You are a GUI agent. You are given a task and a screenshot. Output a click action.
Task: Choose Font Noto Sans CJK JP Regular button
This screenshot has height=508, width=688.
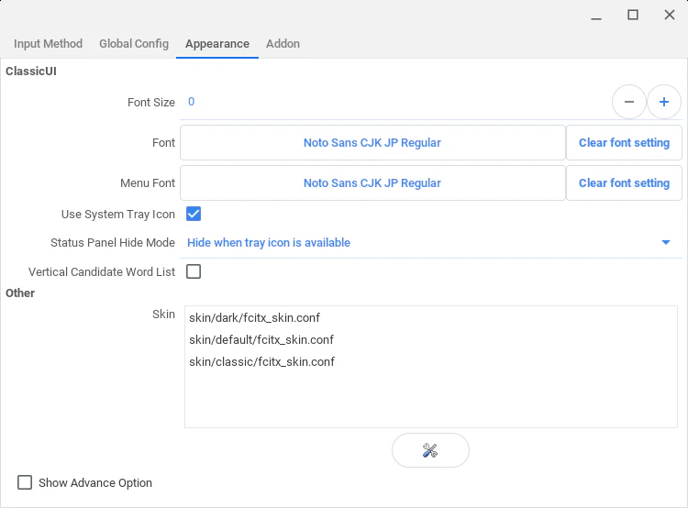(x=372, y=142)
